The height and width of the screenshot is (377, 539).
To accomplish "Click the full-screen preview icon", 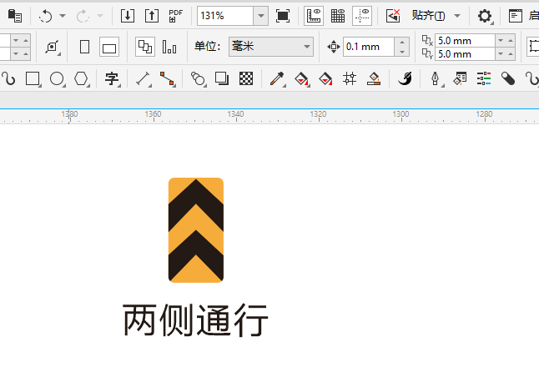I will click(283, 16).
